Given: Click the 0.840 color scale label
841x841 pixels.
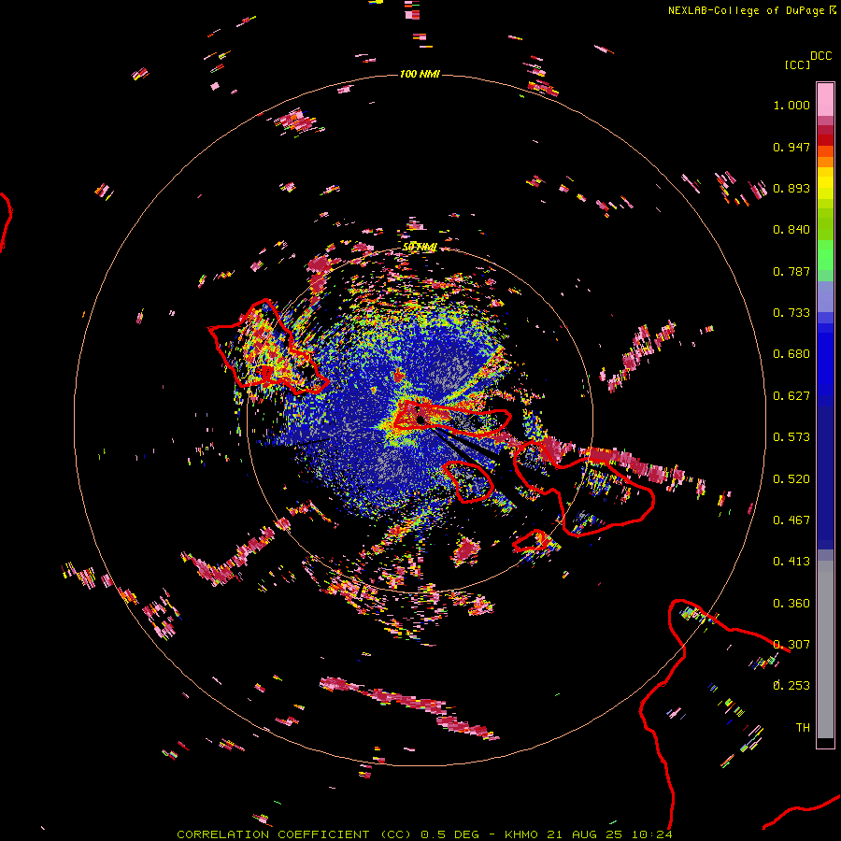Looking at the screenshot, I should point(791,230).
